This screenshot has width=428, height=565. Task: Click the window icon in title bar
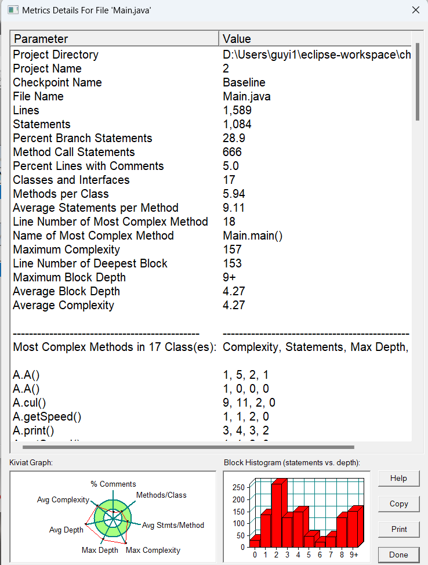click(13, 10)
